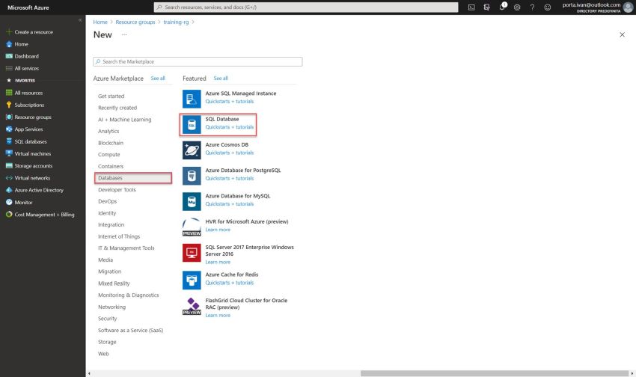Click the SQL Database tile icon
The image size is (636, 377).
[x=192, y=124]
